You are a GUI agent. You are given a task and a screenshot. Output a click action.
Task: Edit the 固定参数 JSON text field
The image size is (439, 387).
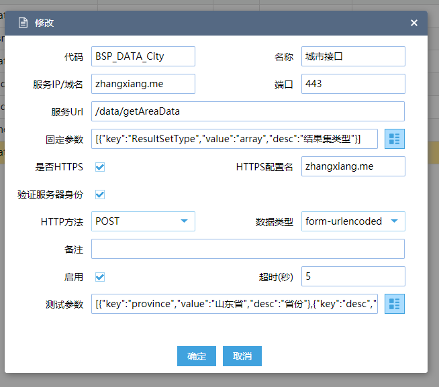tap(234, 139)
